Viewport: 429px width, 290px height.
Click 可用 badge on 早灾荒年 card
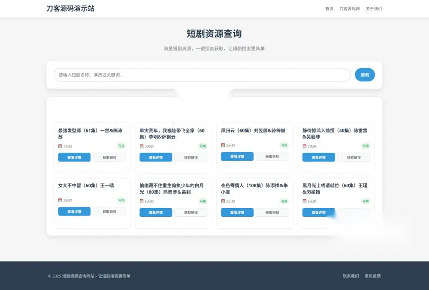click(203, 146)
